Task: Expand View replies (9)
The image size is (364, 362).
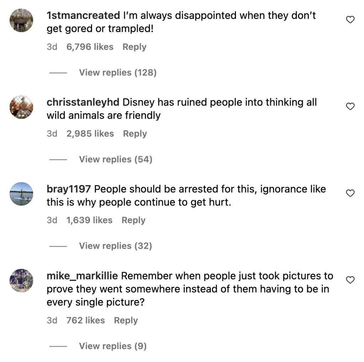Action: coord(113,346)
